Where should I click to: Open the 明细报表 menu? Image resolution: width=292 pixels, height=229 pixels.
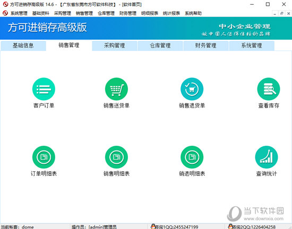(150, 13)
